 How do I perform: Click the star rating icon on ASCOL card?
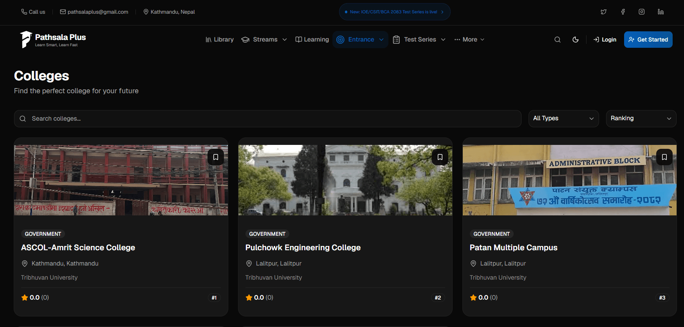point(25,298)
